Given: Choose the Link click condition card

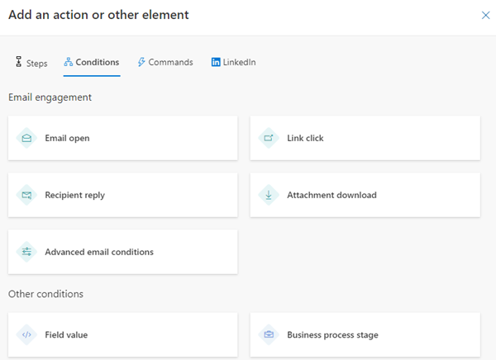Looking at the screenshot, I should pyautogui.click(x=365, y=138).
